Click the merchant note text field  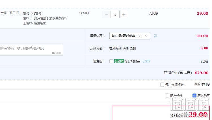tap(31, 50)
